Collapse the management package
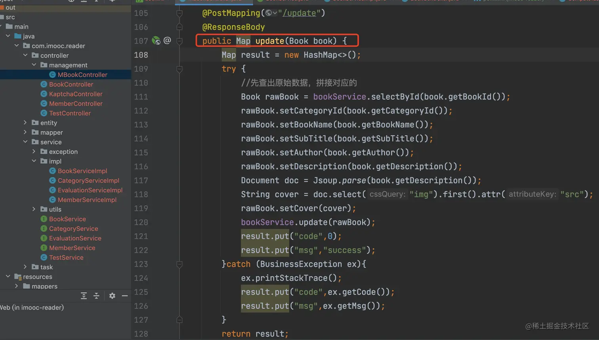Viewport: 599px width, 340px height. coord(34,65)
